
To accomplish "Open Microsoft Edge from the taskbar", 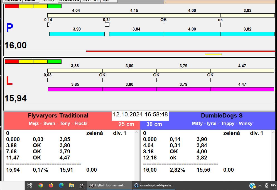I will click(x=61, y=185).
